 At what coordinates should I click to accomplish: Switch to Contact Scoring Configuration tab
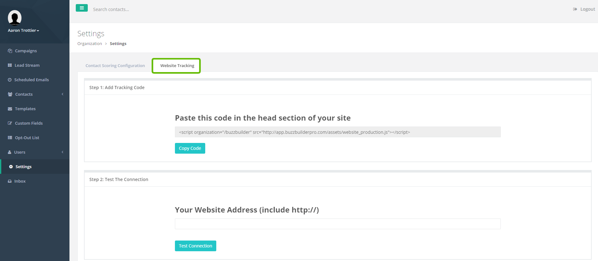coord(115,65)
